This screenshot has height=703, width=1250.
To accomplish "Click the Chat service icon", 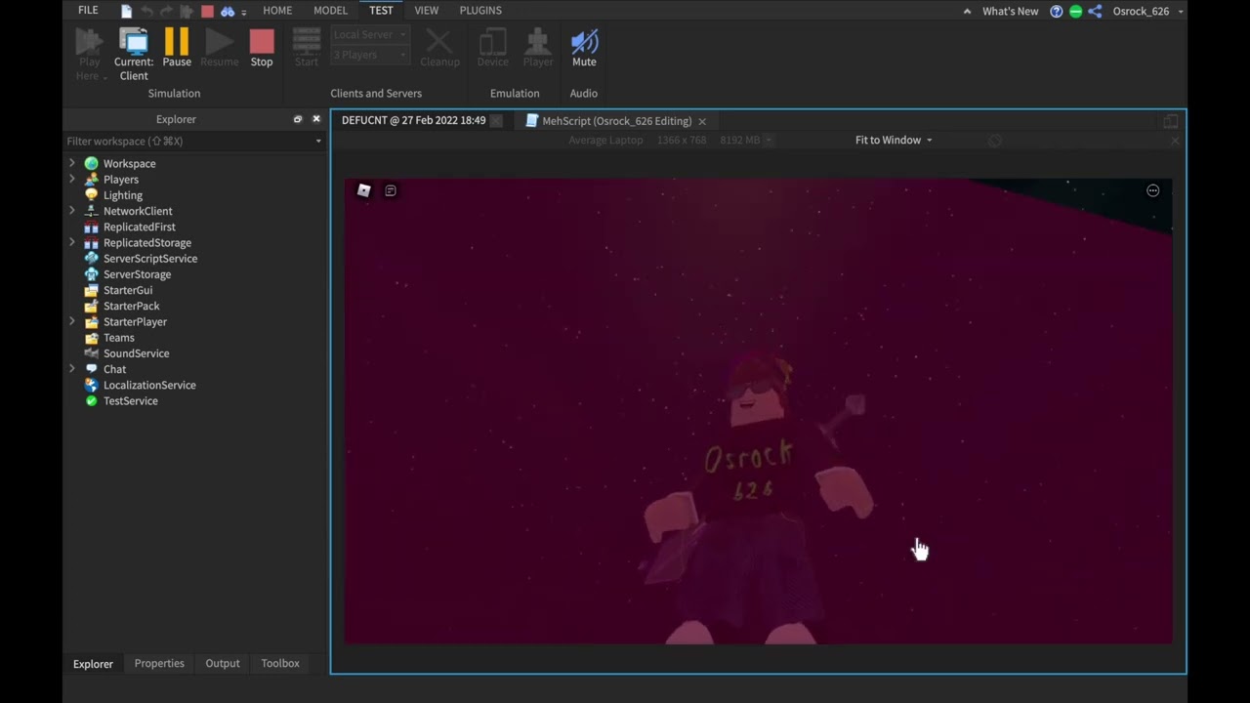I will pos(91,369).
